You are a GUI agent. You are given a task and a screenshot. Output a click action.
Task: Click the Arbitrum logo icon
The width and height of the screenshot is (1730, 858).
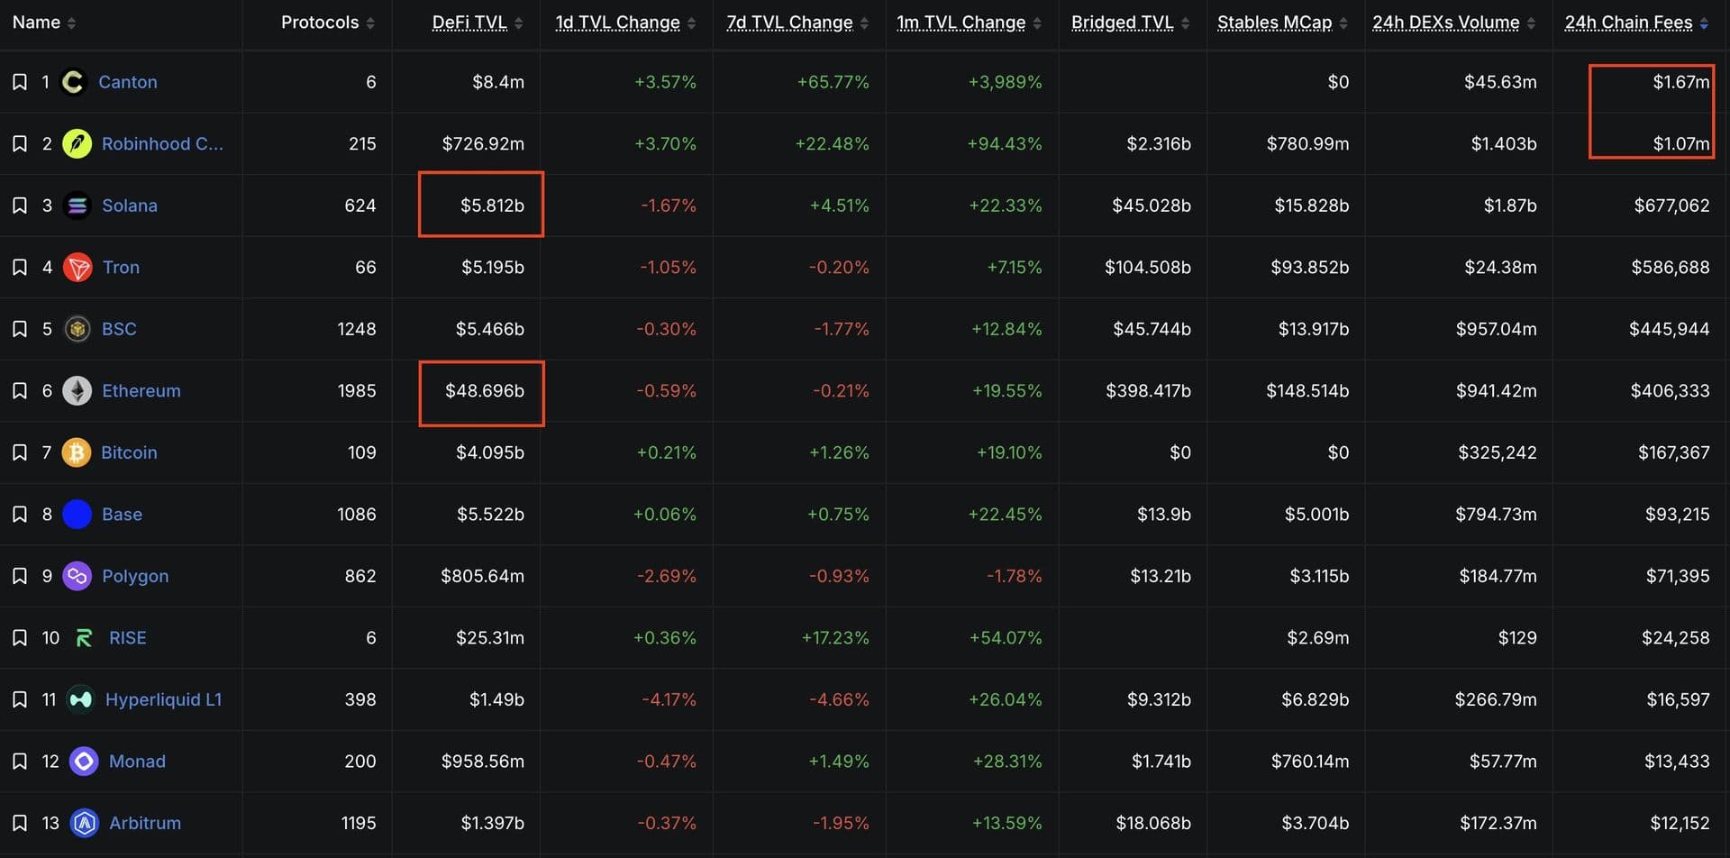(x=84, y=823)
